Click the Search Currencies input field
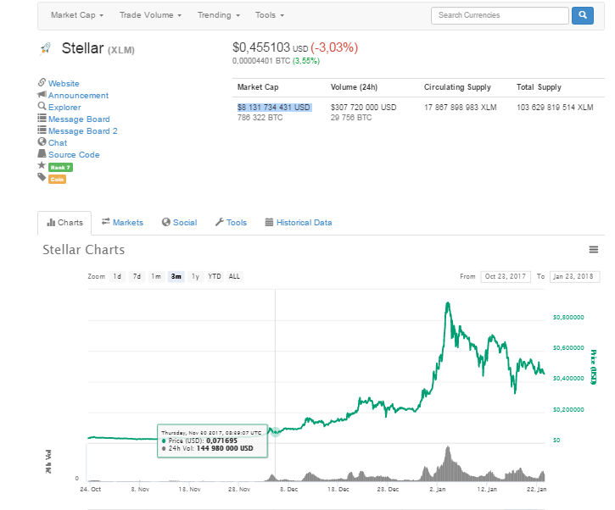This screenshot has width=615, height=510. [500, 15]
